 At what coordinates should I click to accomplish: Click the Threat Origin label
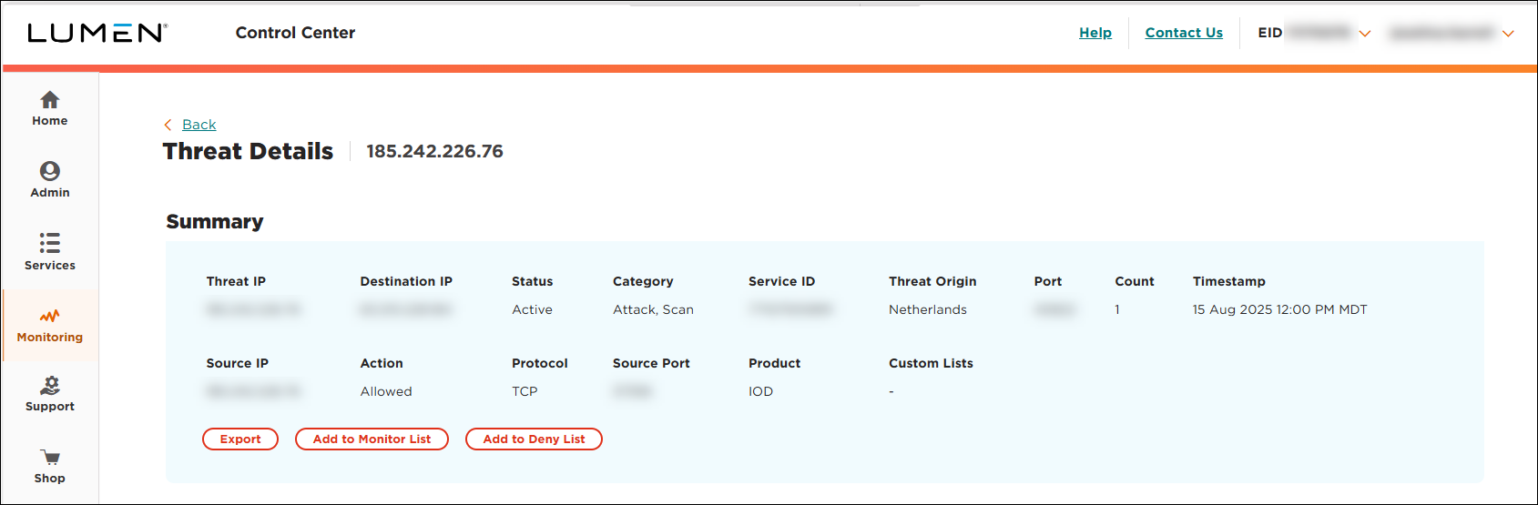(932, 281)
